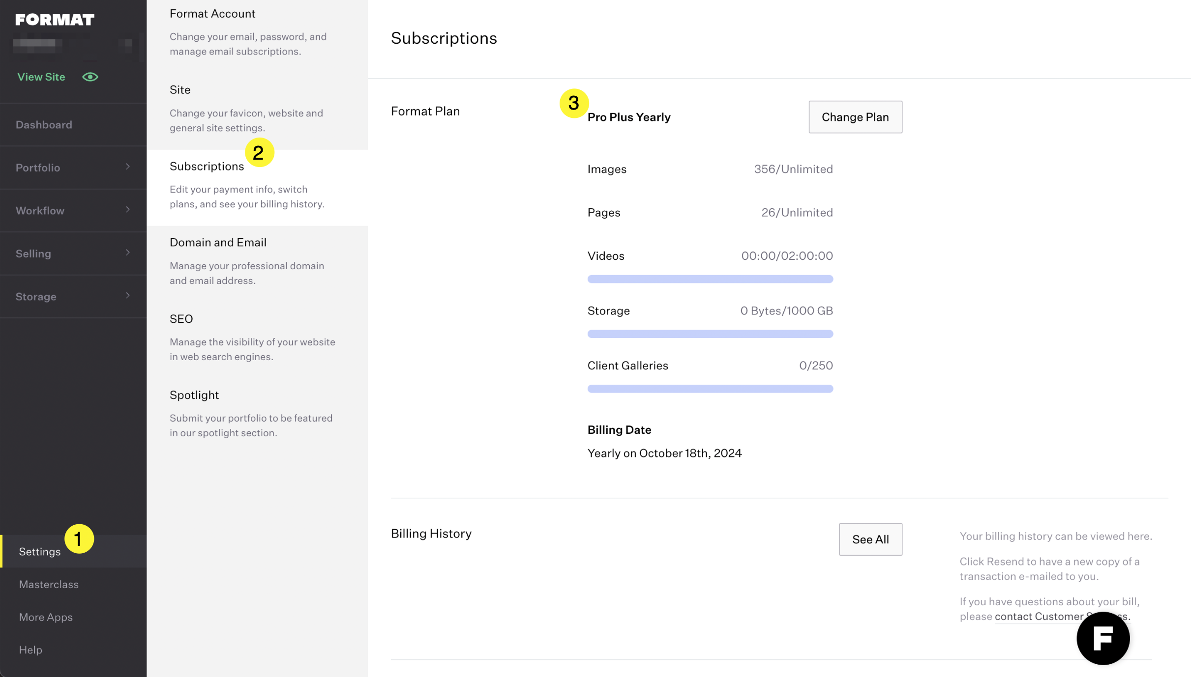Click the Storage usage progress bar
1191x677 pixels.
pyautogui.click(x=710, y=334)
